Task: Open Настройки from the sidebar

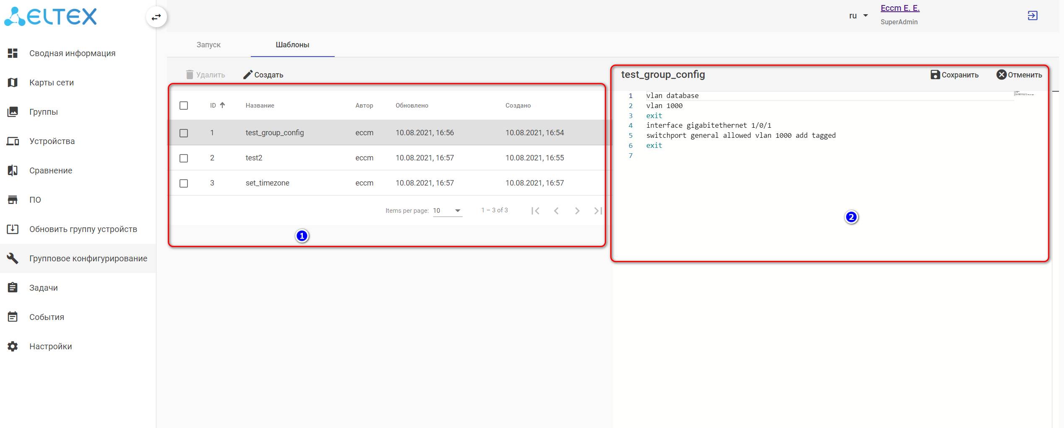Action: tap(50, 346)
